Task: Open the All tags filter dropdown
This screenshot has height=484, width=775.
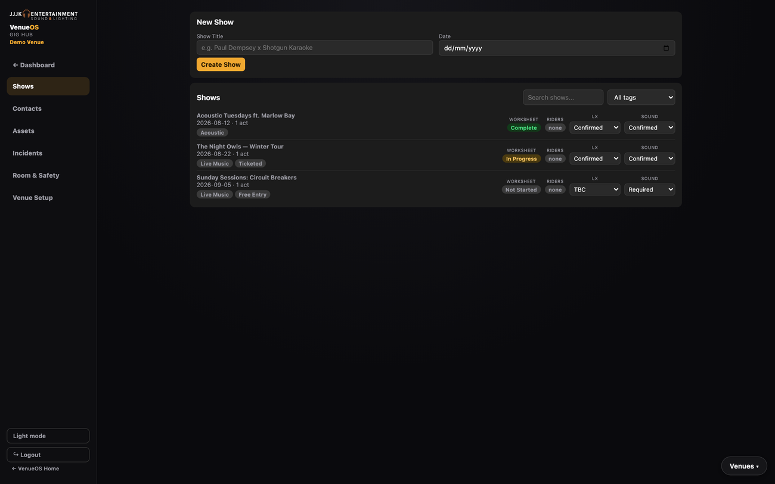Action: point(641,97)
